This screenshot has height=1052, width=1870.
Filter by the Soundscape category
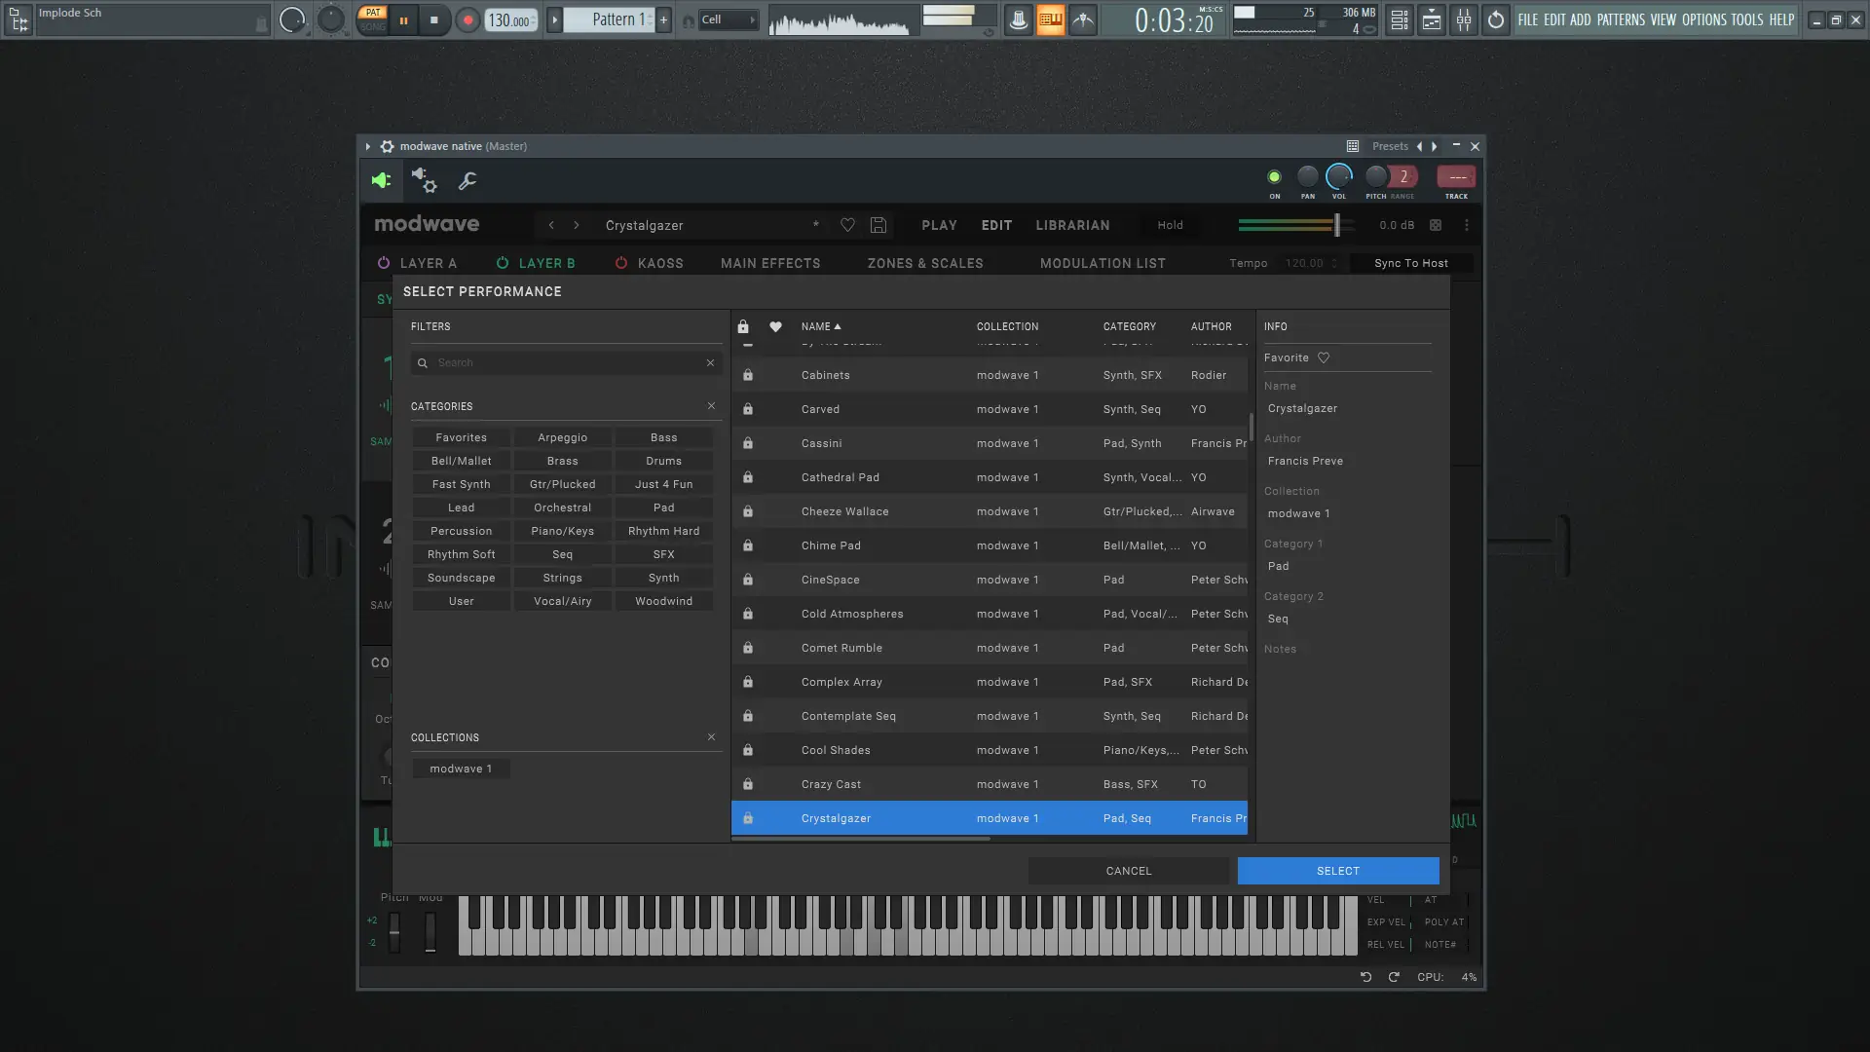tap(461, 578)
